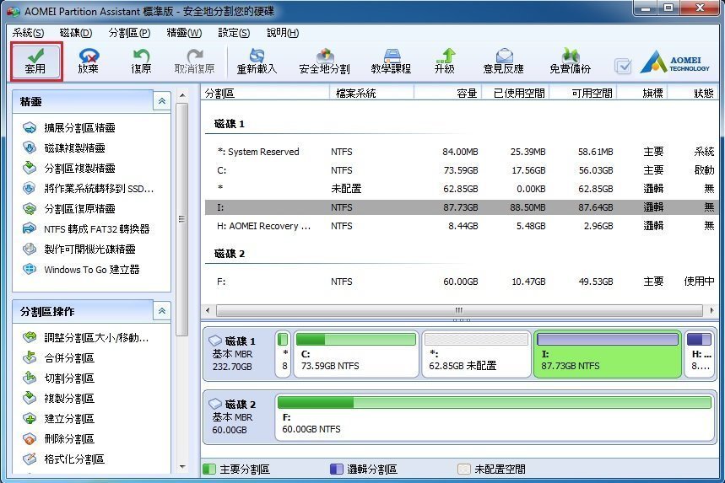Select 磁碟 2 基本 MBR 60.00GB header
Viewport: 725px width, 483px height.
[239, 417]
